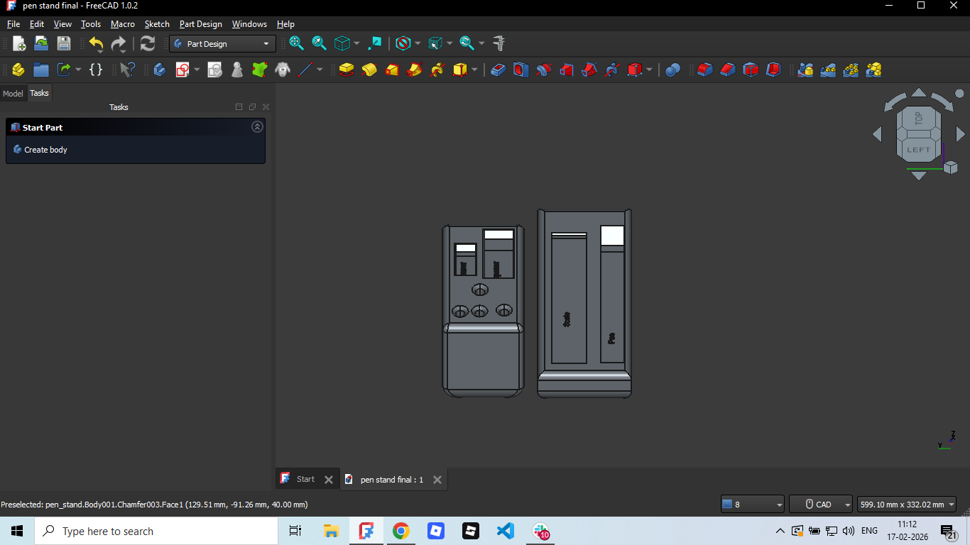Click the Create group folder icon

click(x=41, y=70)
